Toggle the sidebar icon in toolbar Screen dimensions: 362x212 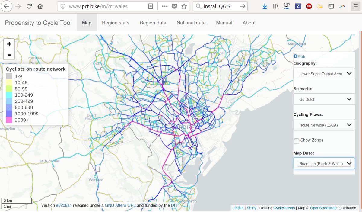[331, 6]
